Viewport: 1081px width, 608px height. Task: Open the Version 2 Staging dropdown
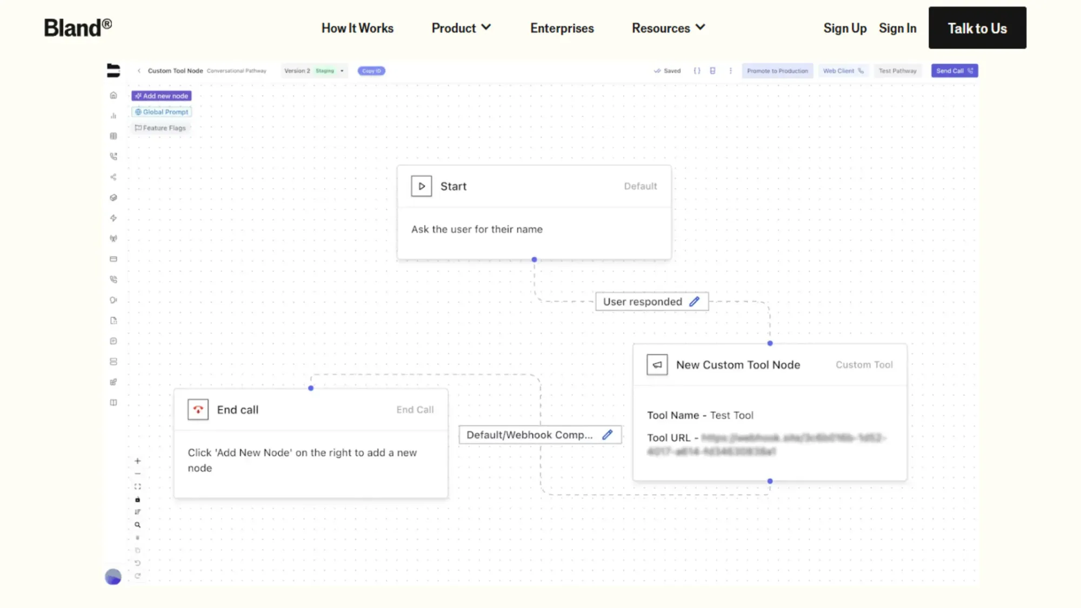pyautogui.click(x=314, y=70)
